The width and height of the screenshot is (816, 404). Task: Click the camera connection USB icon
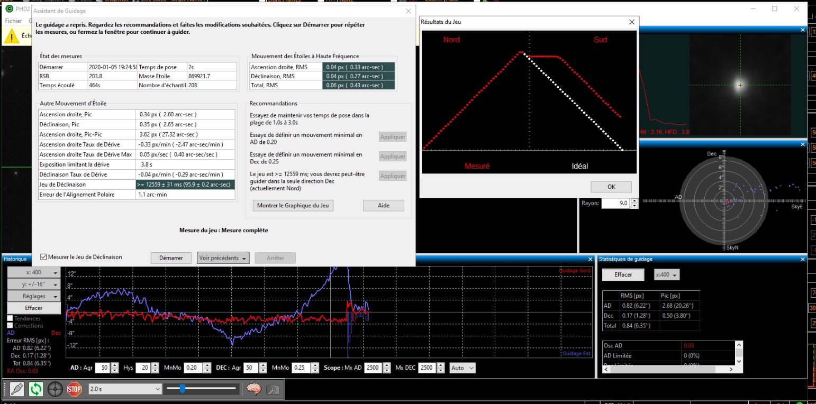tap(17, 389)
